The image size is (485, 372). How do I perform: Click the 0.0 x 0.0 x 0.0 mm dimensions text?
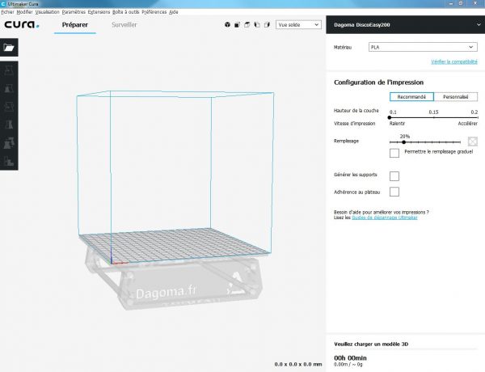pos(298,364)
